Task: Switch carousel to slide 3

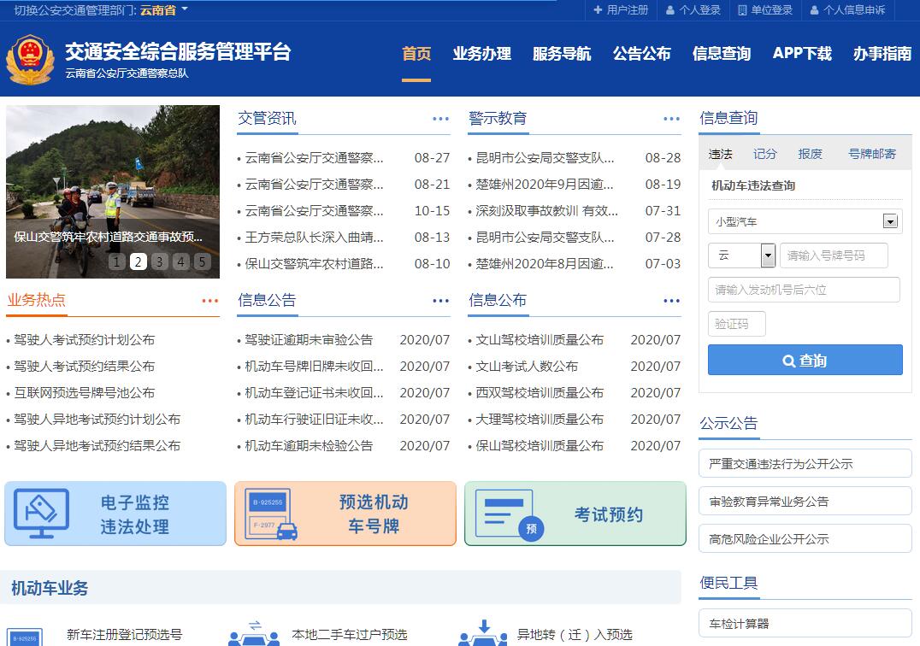Action: 160,261
